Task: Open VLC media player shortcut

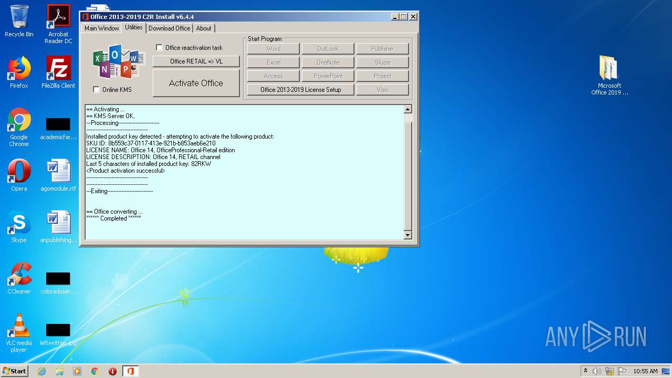Action: click(19, 333)
